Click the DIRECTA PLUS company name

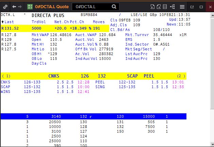coord(48,15)
